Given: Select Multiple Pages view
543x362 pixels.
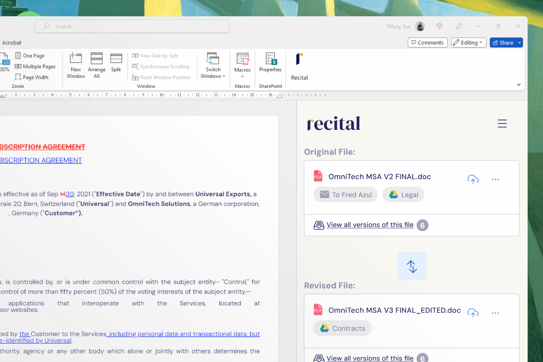Looking at the screenshot, I should click(x=35, y=67).
